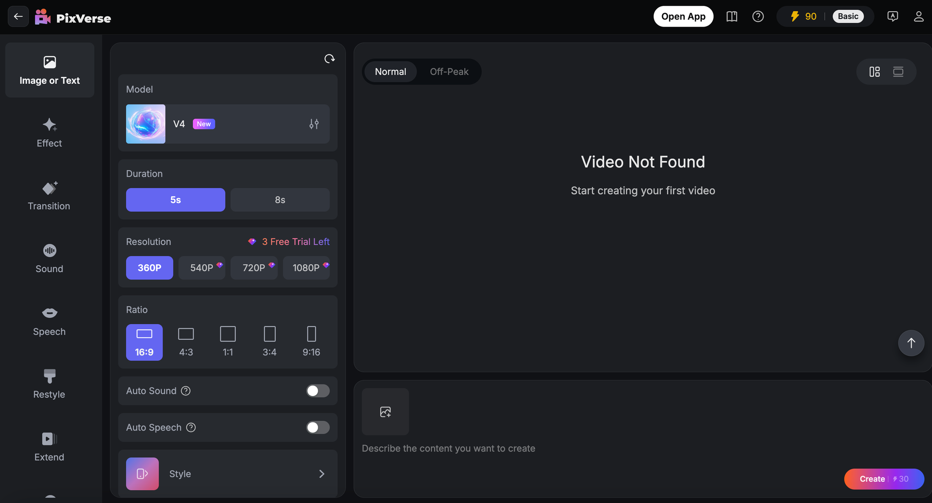
Task: Click the PixVerse logo
Action: click(x=73, y=18)
